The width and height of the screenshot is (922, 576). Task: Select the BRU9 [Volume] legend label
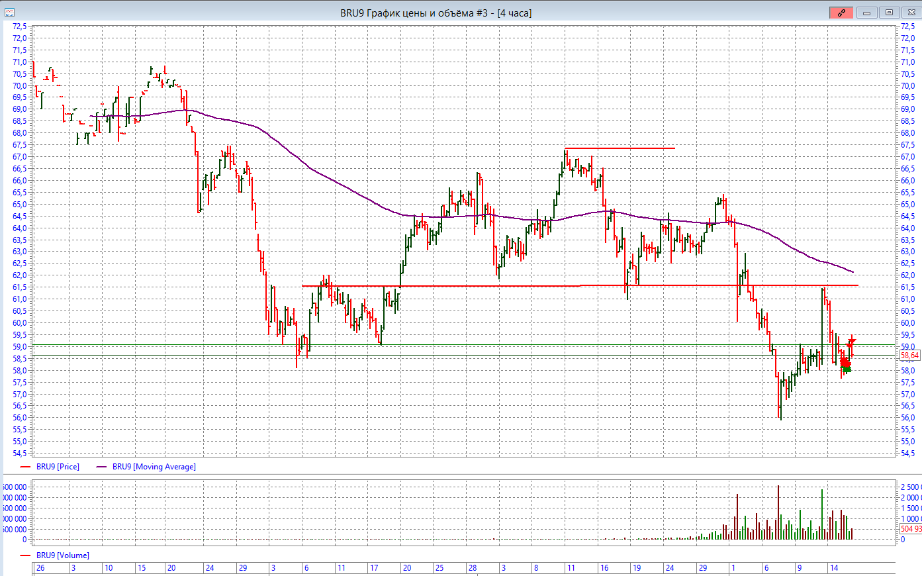[x=62, y=555]
